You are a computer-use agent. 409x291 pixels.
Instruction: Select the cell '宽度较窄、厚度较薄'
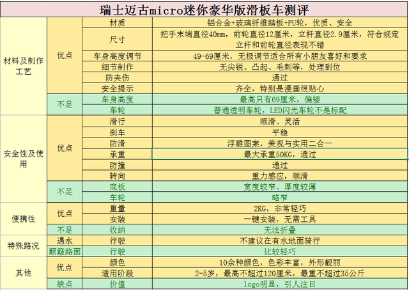click(280, 187)
